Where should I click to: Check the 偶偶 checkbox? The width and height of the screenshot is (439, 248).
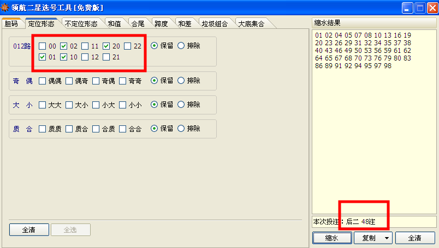[x=42, y=81]
